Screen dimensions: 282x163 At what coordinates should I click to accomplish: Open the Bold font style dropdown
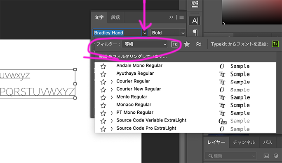pos(183,33)
